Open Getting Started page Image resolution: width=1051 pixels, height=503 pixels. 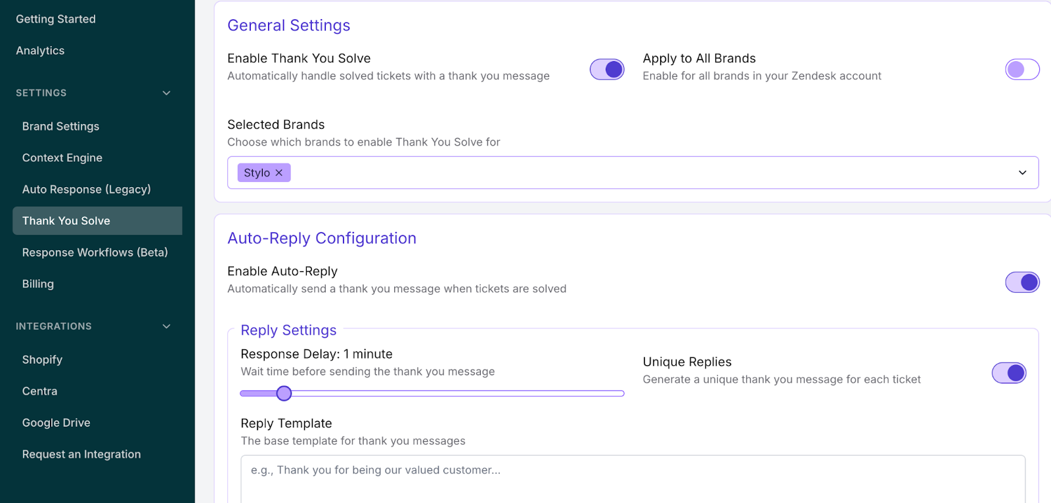pyautogui.click(x=56, y=19)
